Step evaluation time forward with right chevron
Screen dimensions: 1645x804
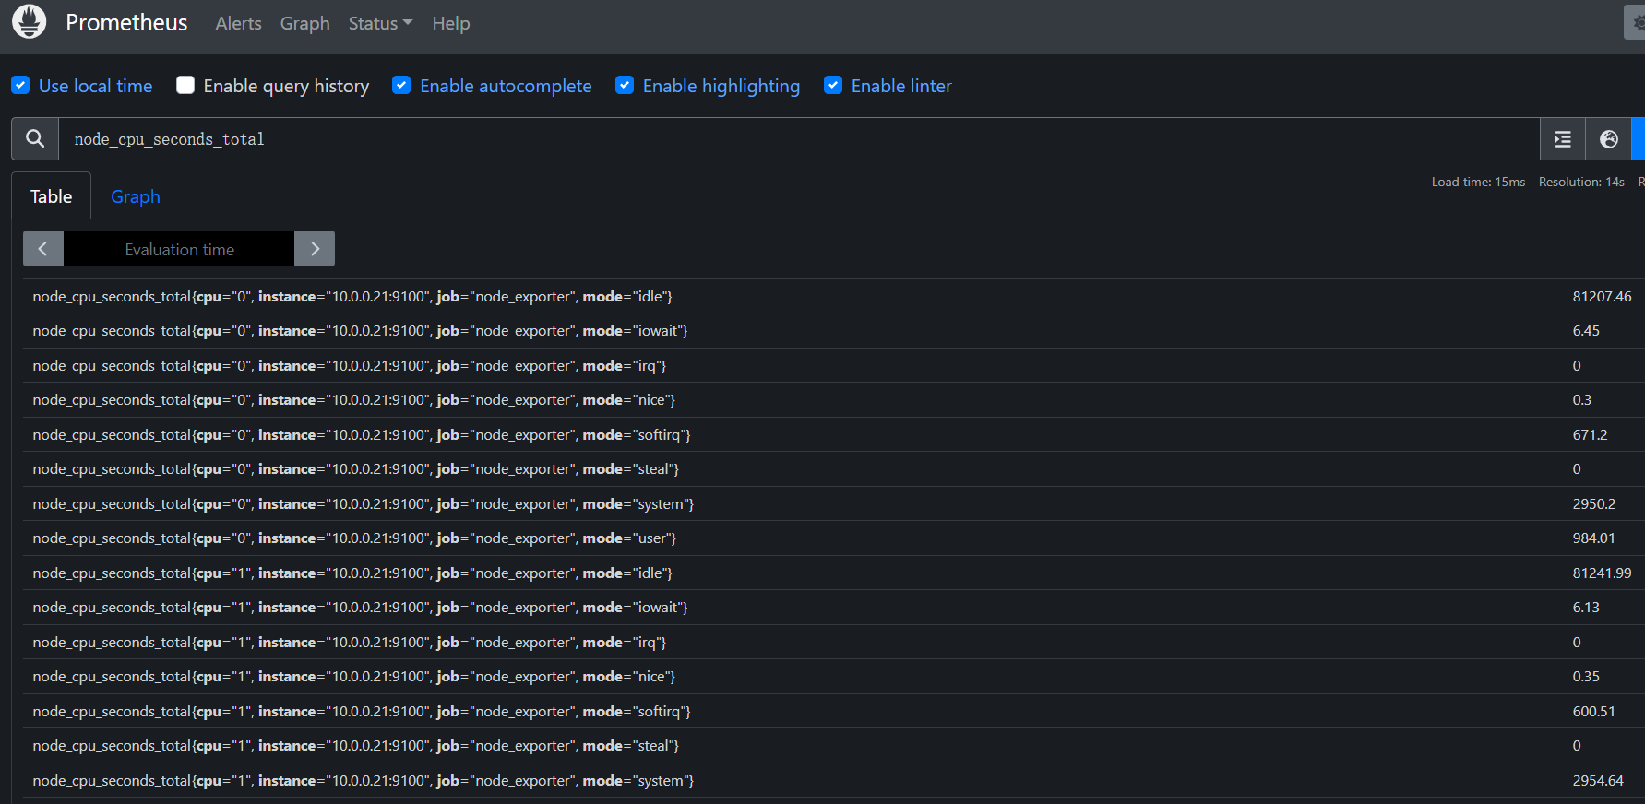tap(315, 249)
